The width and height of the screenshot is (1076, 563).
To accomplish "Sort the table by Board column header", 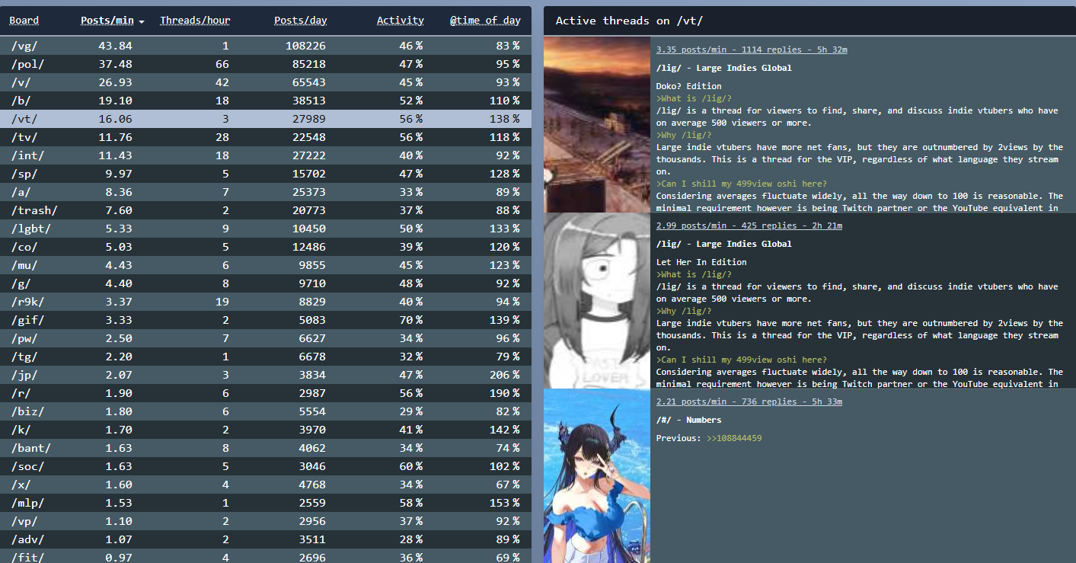I will click(24, 21).
